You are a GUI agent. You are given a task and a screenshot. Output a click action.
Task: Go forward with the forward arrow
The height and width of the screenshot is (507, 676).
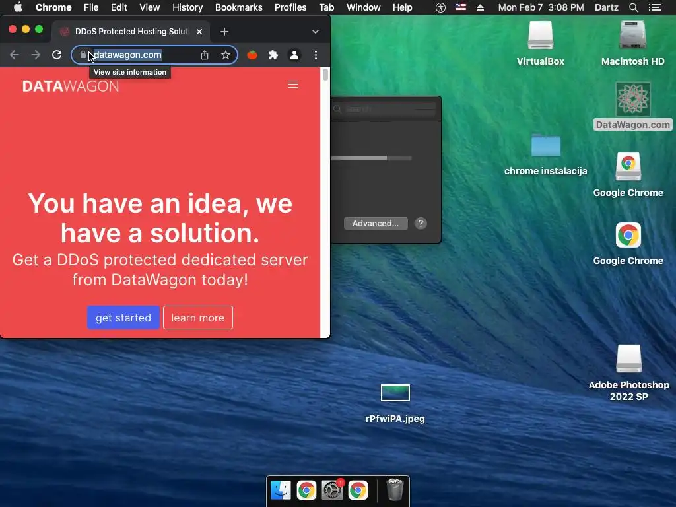[x=36, y=55]
